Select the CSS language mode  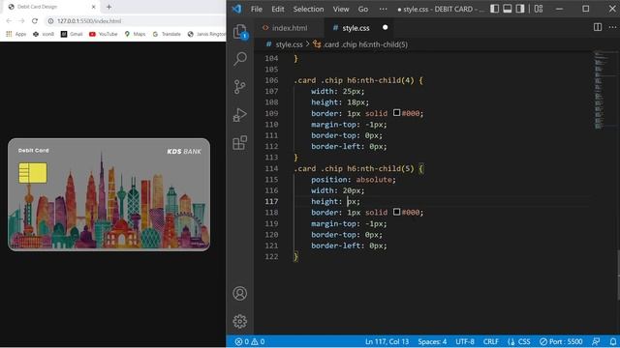[x=519, y=341]
